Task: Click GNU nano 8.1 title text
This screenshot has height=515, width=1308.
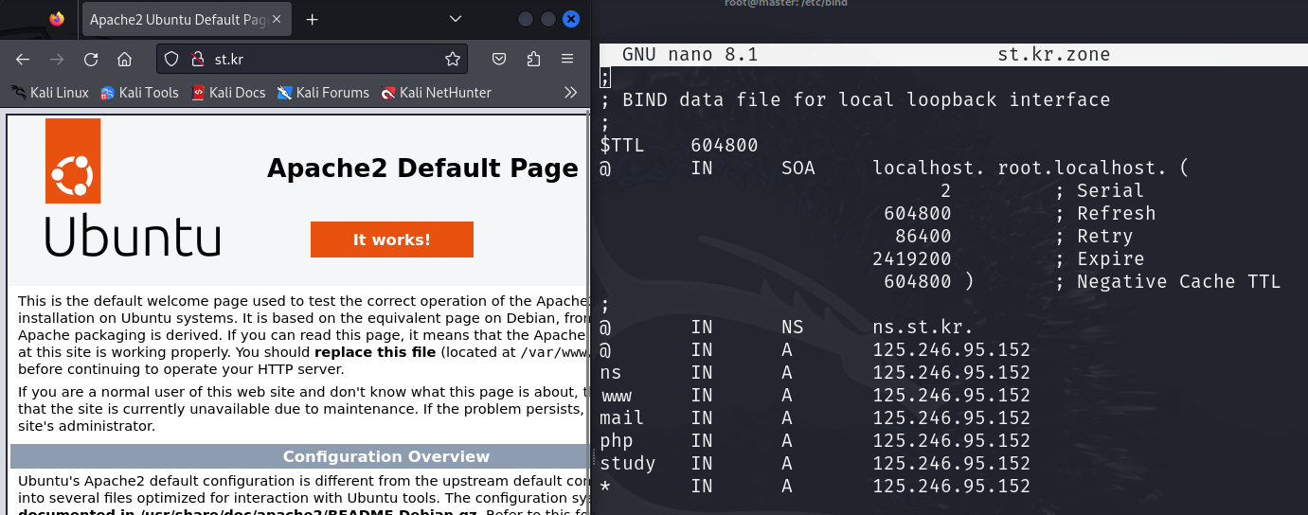Action: click(x=690, y=55)
